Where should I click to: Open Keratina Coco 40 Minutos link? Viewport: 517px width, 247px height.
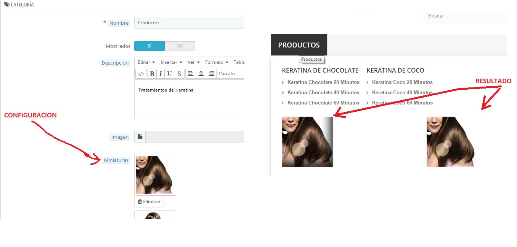point(402,92)
